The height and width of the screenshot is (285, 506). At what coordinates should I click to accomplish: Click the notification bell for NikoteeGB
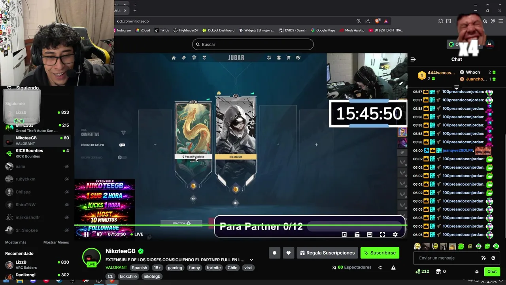[x=274, y=253]
